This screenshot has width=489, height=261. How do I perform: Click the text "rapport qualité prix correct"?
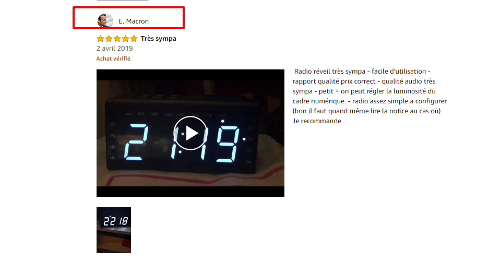point(334,81)
